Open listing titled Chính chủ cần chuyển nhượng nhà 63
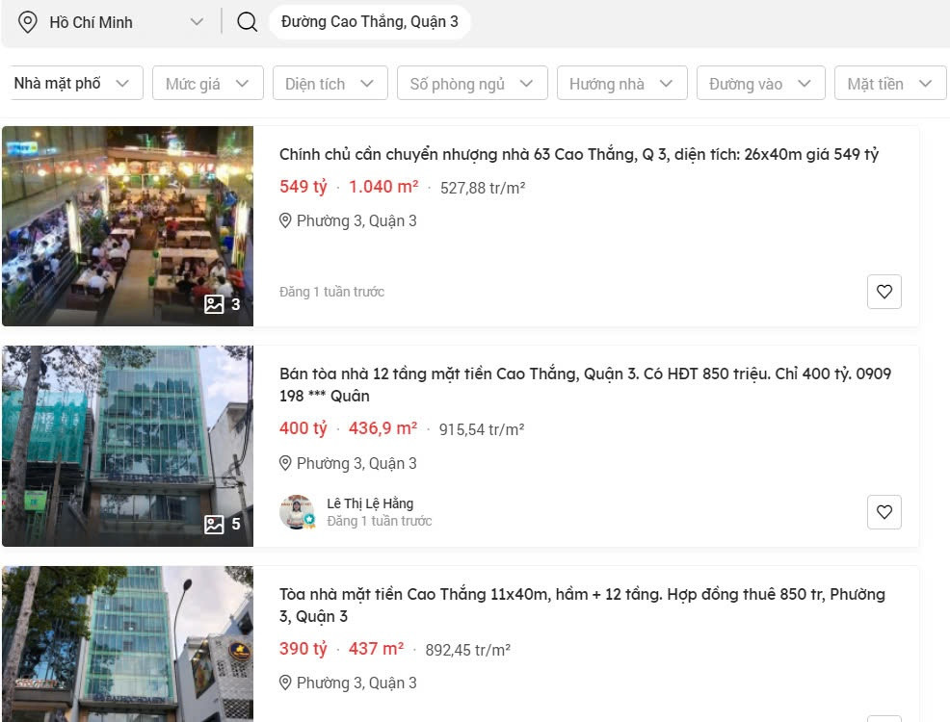The width and height of the screenshot is (950, 722). pos(579,154)
